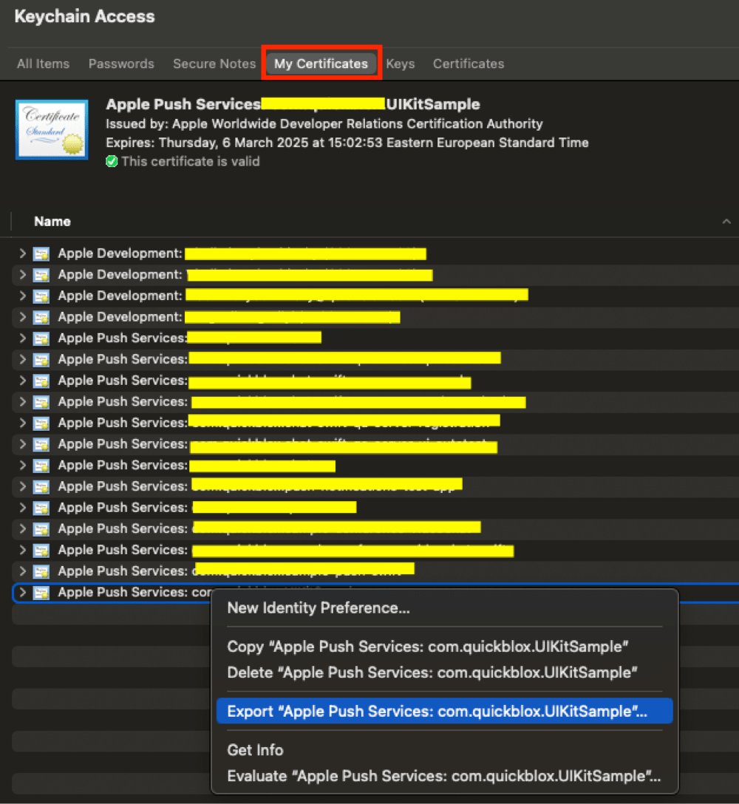
Task: Switch to the All Items tab
Action: 43,64
